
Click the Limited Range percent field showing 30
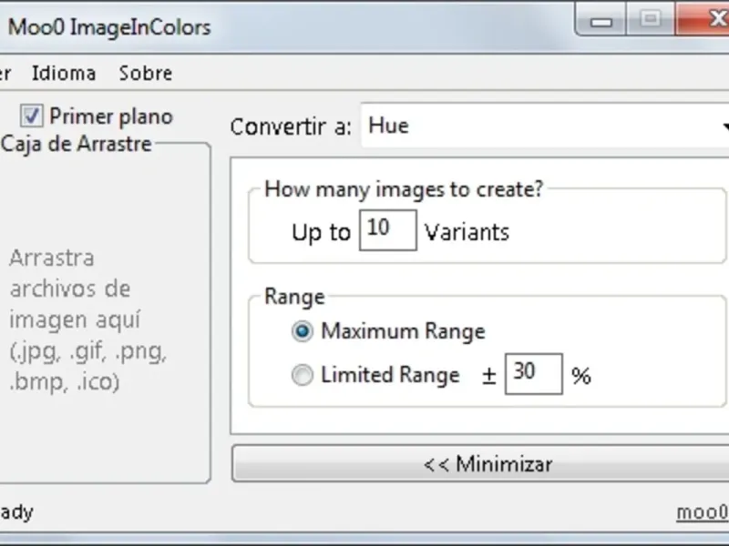(533, 373)
